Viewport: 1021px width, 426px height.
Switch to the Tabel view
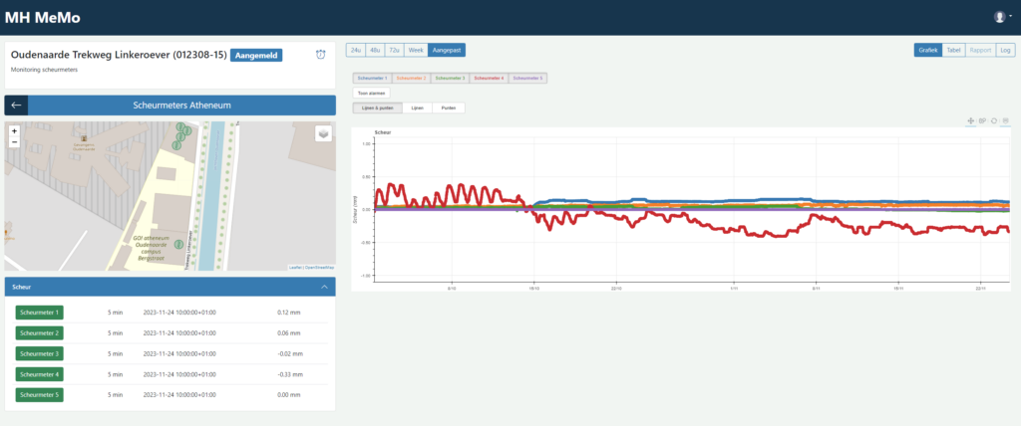tap(953, 50)
